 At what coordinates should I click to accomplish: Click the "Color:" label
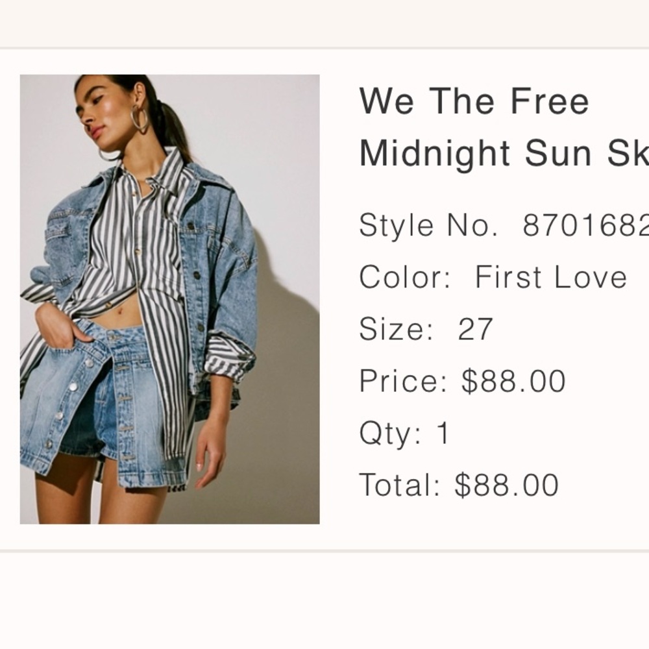coord(405,278)
